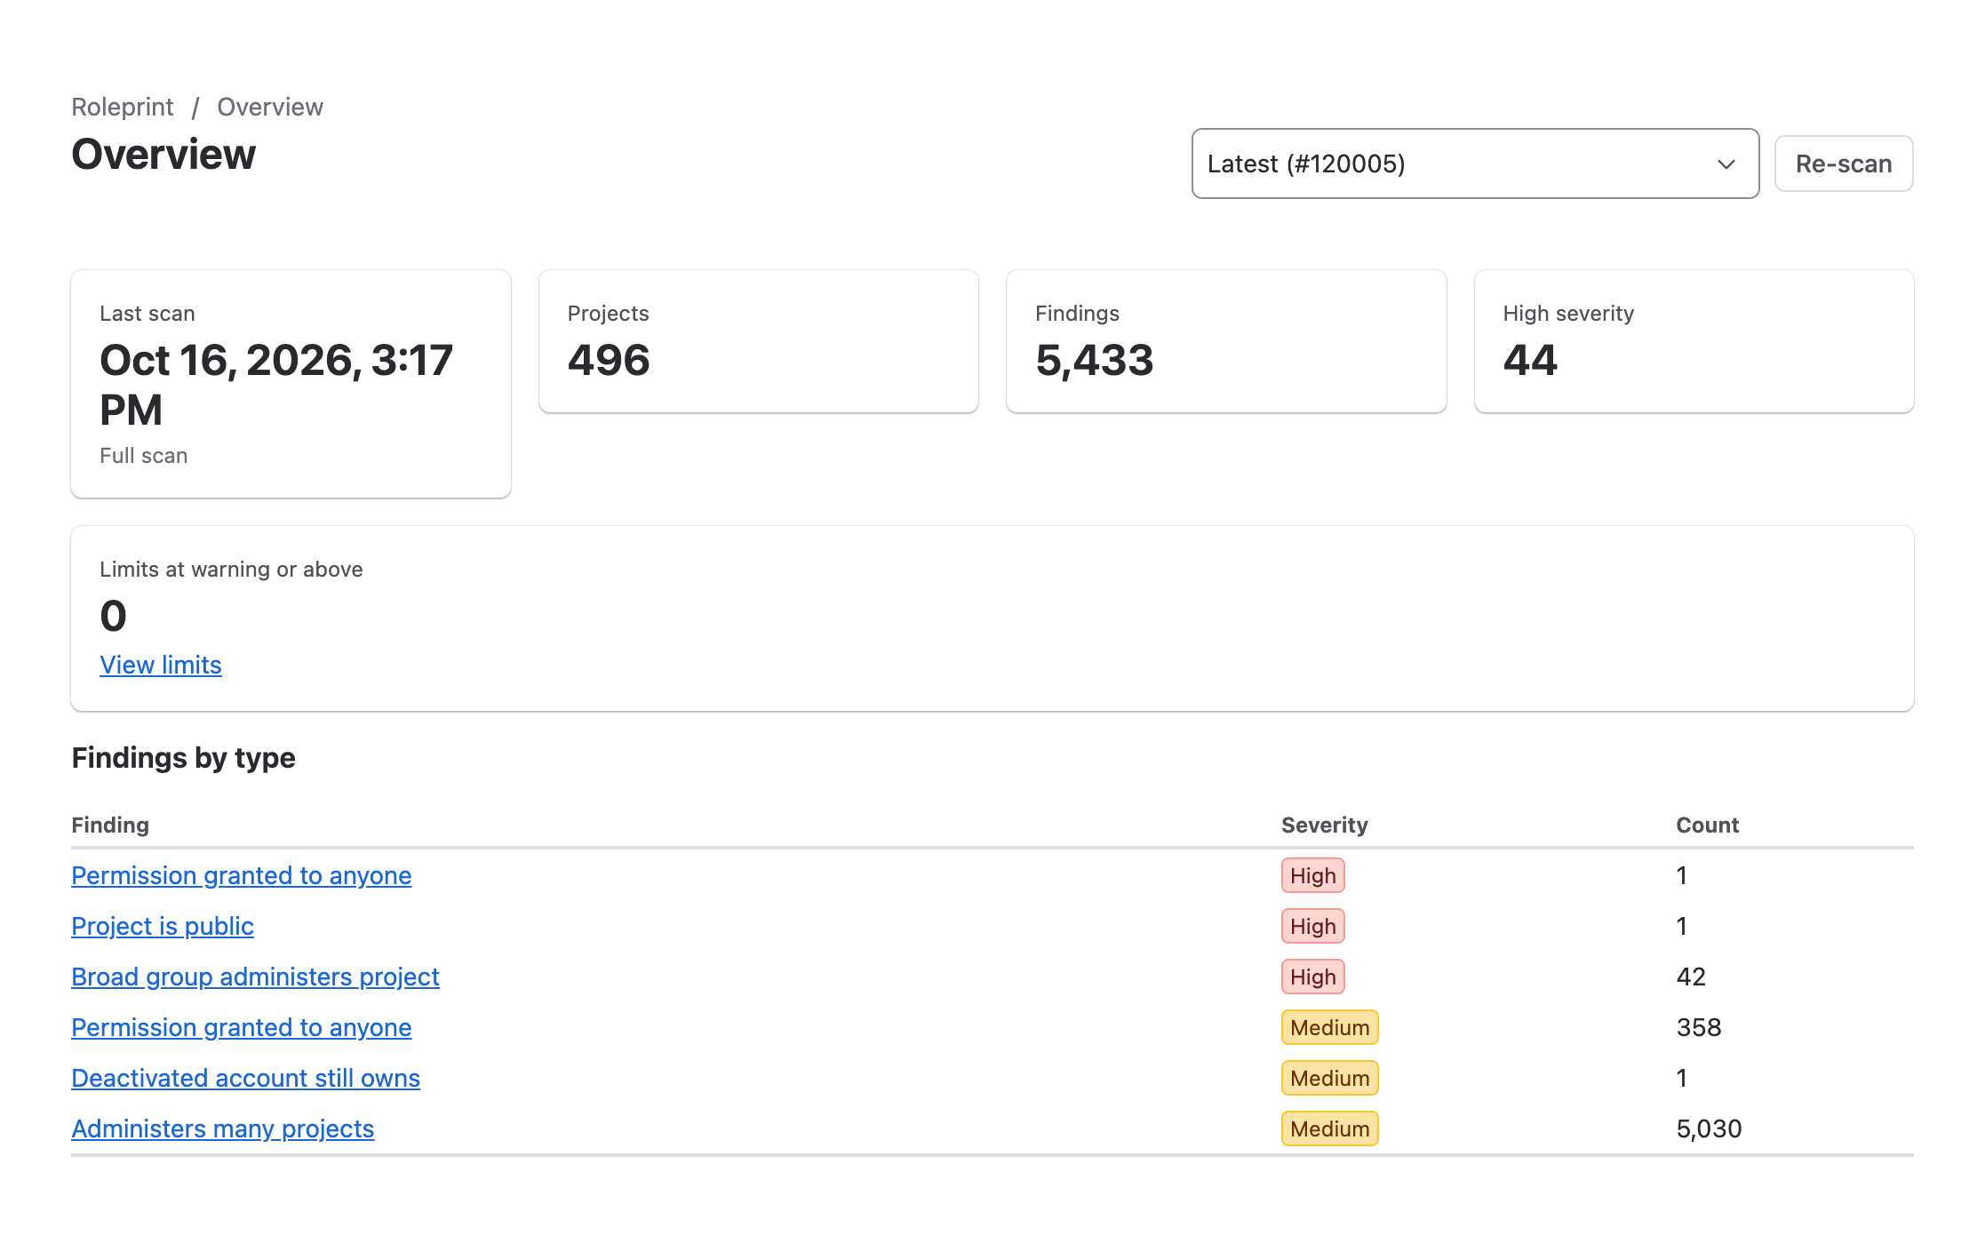This screenshot has width=1985, height=1244.
Task: Open the Project is public finding
Action: [x=163, y=926]
